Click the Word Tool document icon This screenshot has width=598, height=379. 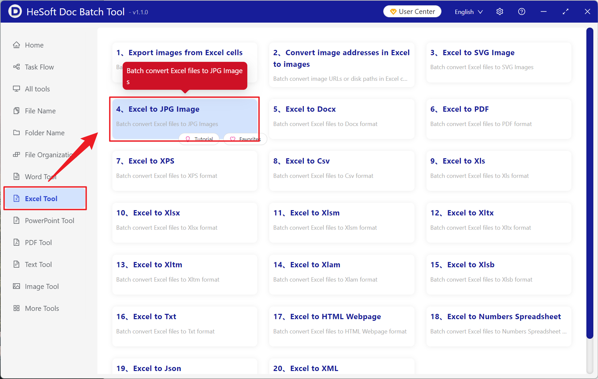16,177
